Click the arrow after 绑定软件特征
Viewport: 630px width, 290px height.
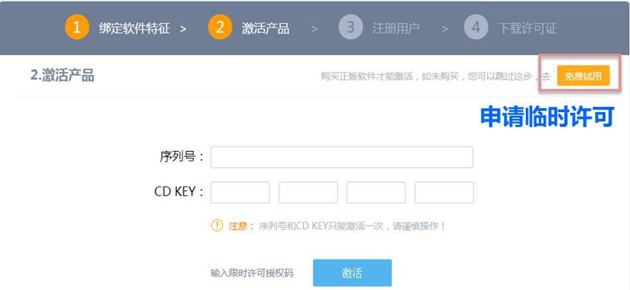(183, 29)
